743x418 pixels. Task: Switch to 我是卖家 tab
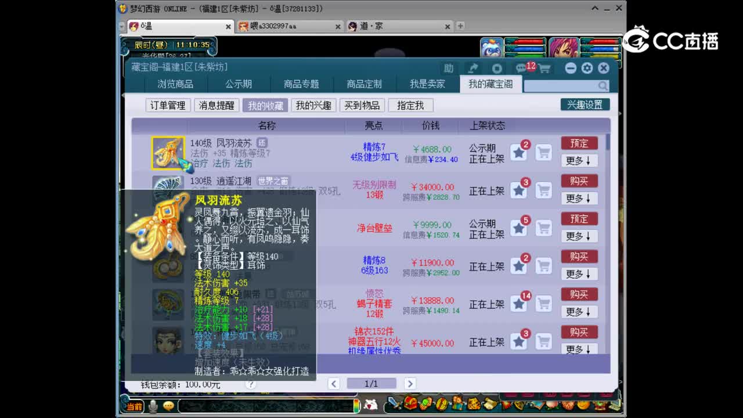tap(427, 84)
